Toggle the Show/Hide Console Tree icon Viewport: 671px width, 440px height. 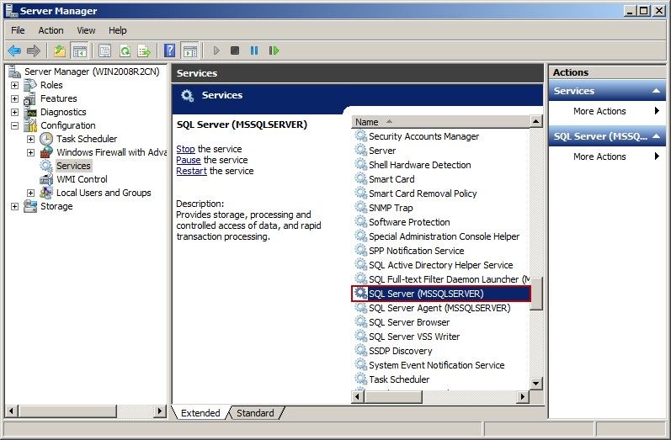tap(80, 50)
